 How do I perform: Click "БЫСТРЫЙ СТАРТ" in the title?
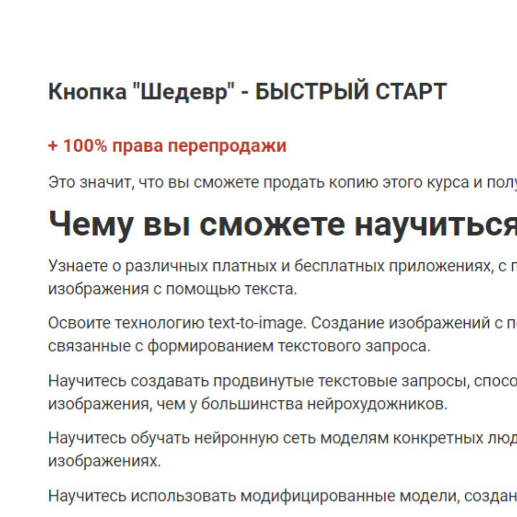(350, 92)
